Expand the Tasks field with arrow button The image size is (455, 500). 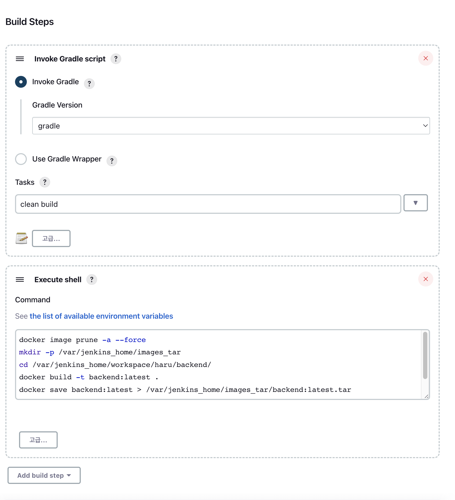tap(415, 203)
